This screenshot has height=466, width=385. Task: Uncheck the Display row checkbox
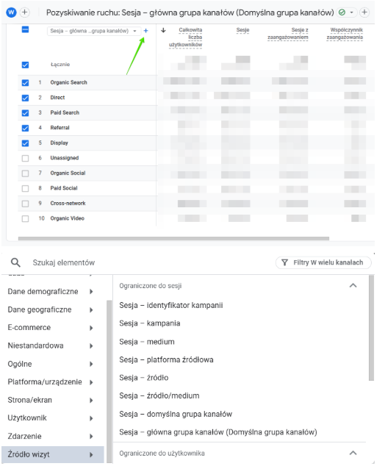click(25, 143)
